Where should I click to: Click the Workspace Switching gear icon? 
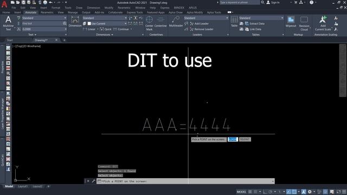[x=310, y=192]
